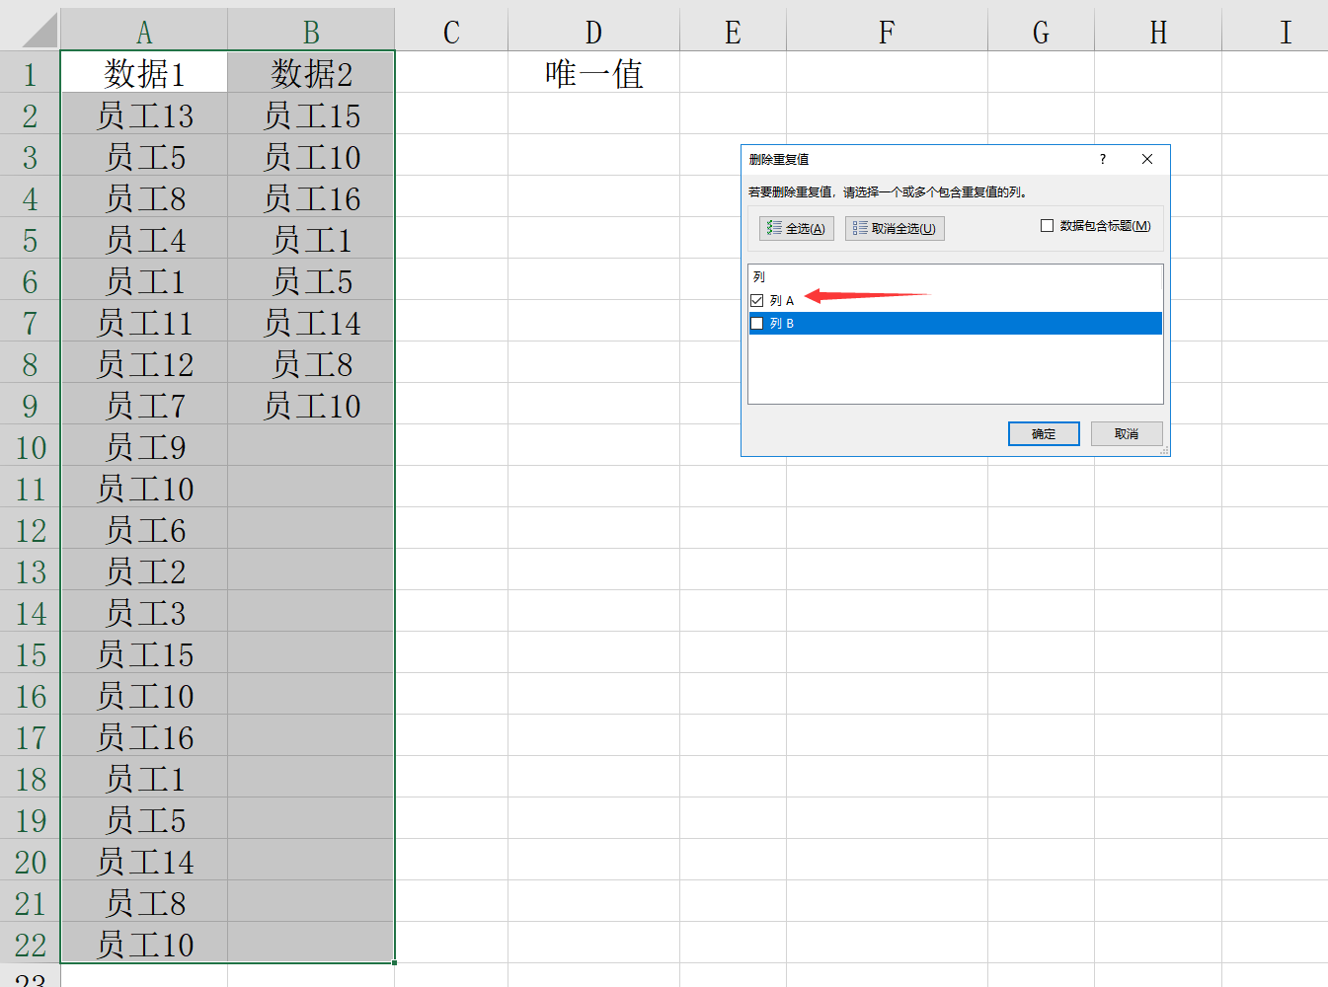Click cell B7 with 员工14
The width and height of the screenshot is (1328, 987).
[311, 322]
